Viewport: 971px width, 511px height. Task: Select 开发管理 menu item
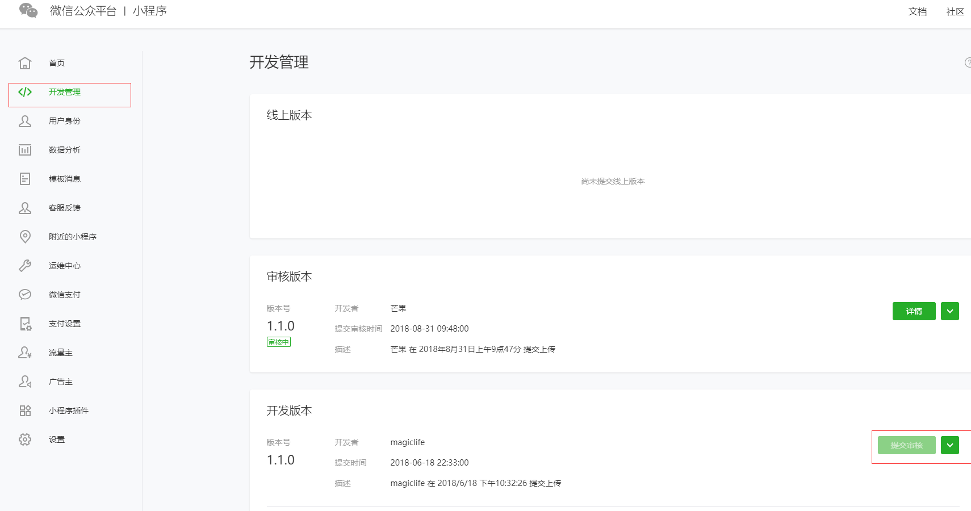pyautogui.click(x=65, y=92)
